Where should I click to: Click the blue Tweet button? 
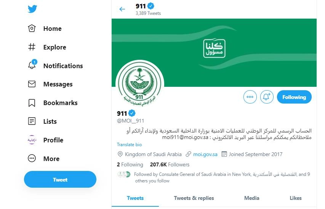60,180
